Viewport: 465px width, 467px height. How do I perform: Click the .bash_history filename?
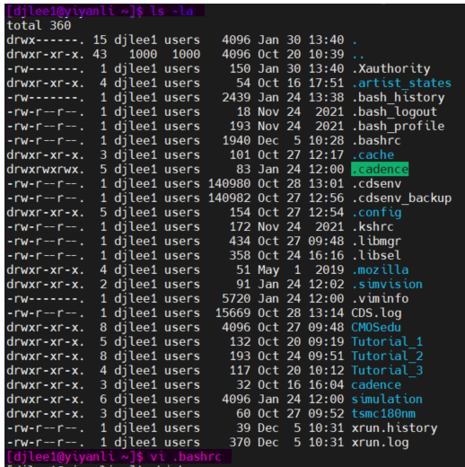click(x=398, y=98)
